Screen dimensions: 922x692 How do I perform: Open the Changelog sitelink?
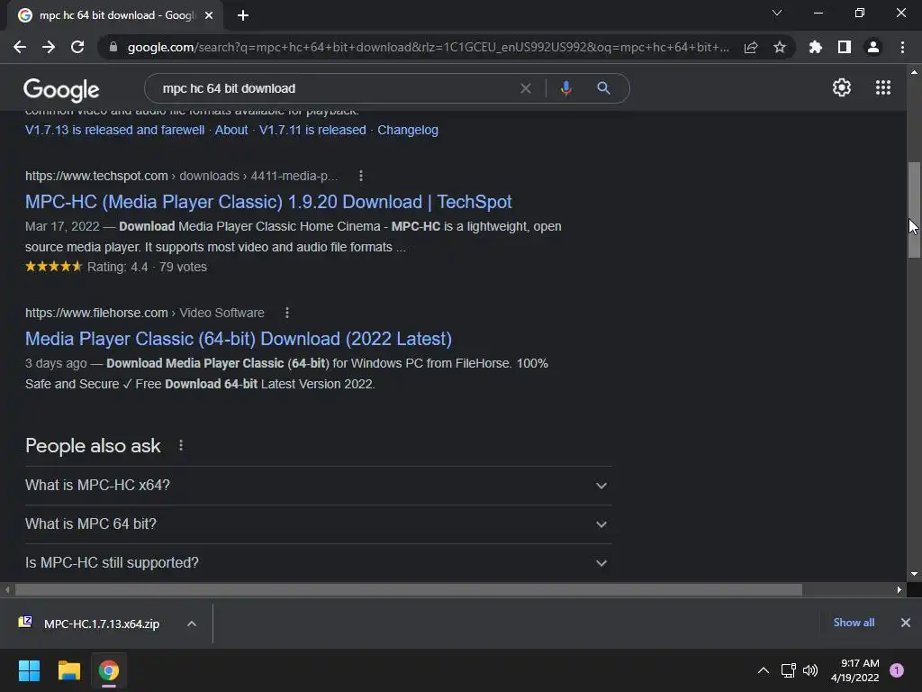point(408,130)
